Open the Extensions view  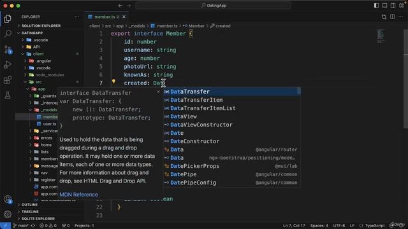tap(8, 80)
